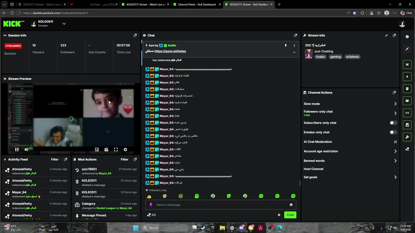This screenshot has height=233, width=415.
Task: Open Windows Start menu
Action: [x=136, y=228]
